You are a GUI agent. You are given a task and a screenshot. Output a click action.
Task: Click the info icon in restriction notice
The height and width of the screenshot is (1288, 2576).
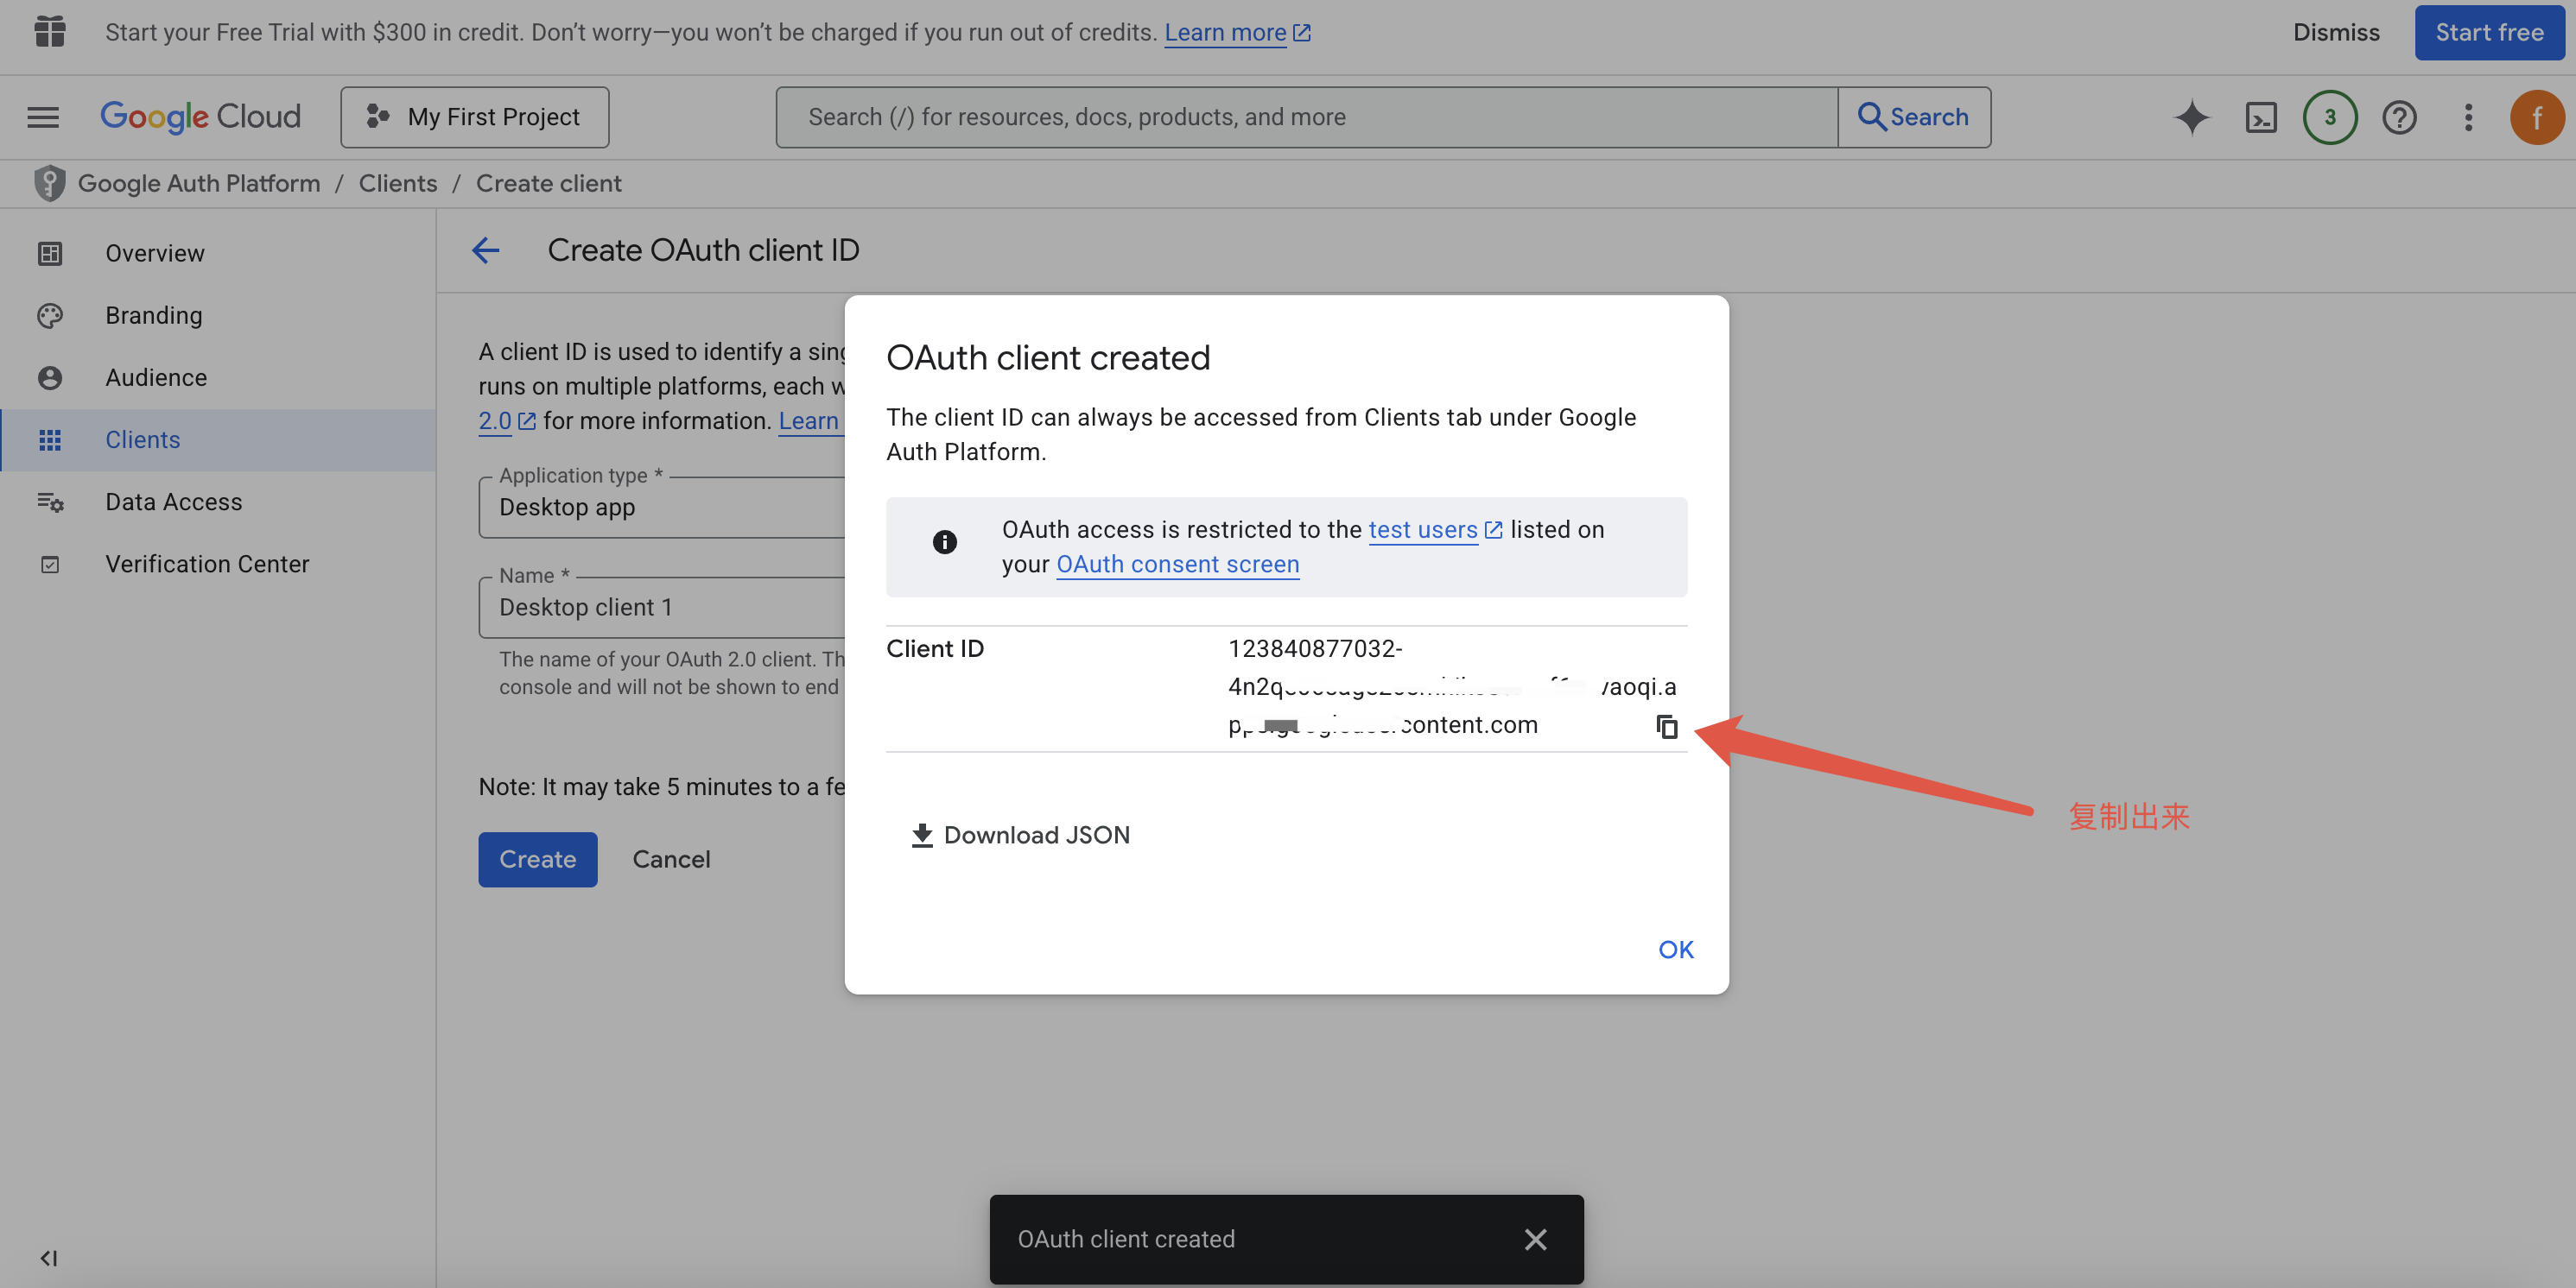(x=944, y=541)
